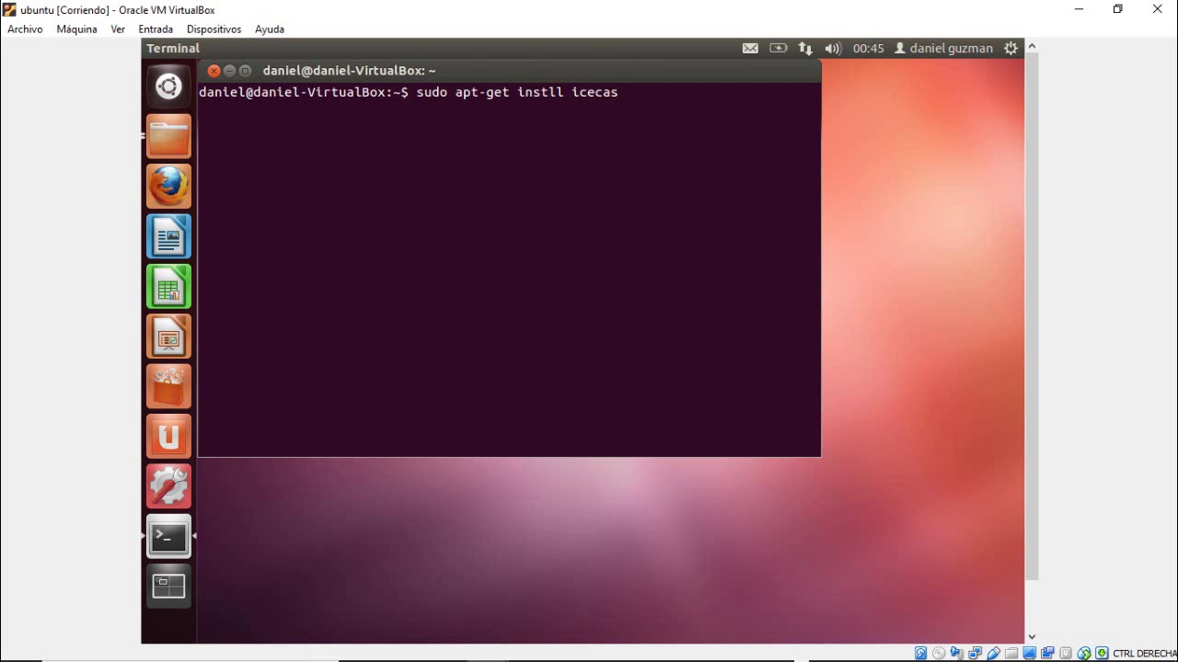The height and width of the screenshot is (662, 1178).
Task: Open the Archivo menu
Action: tap(25, 29)
